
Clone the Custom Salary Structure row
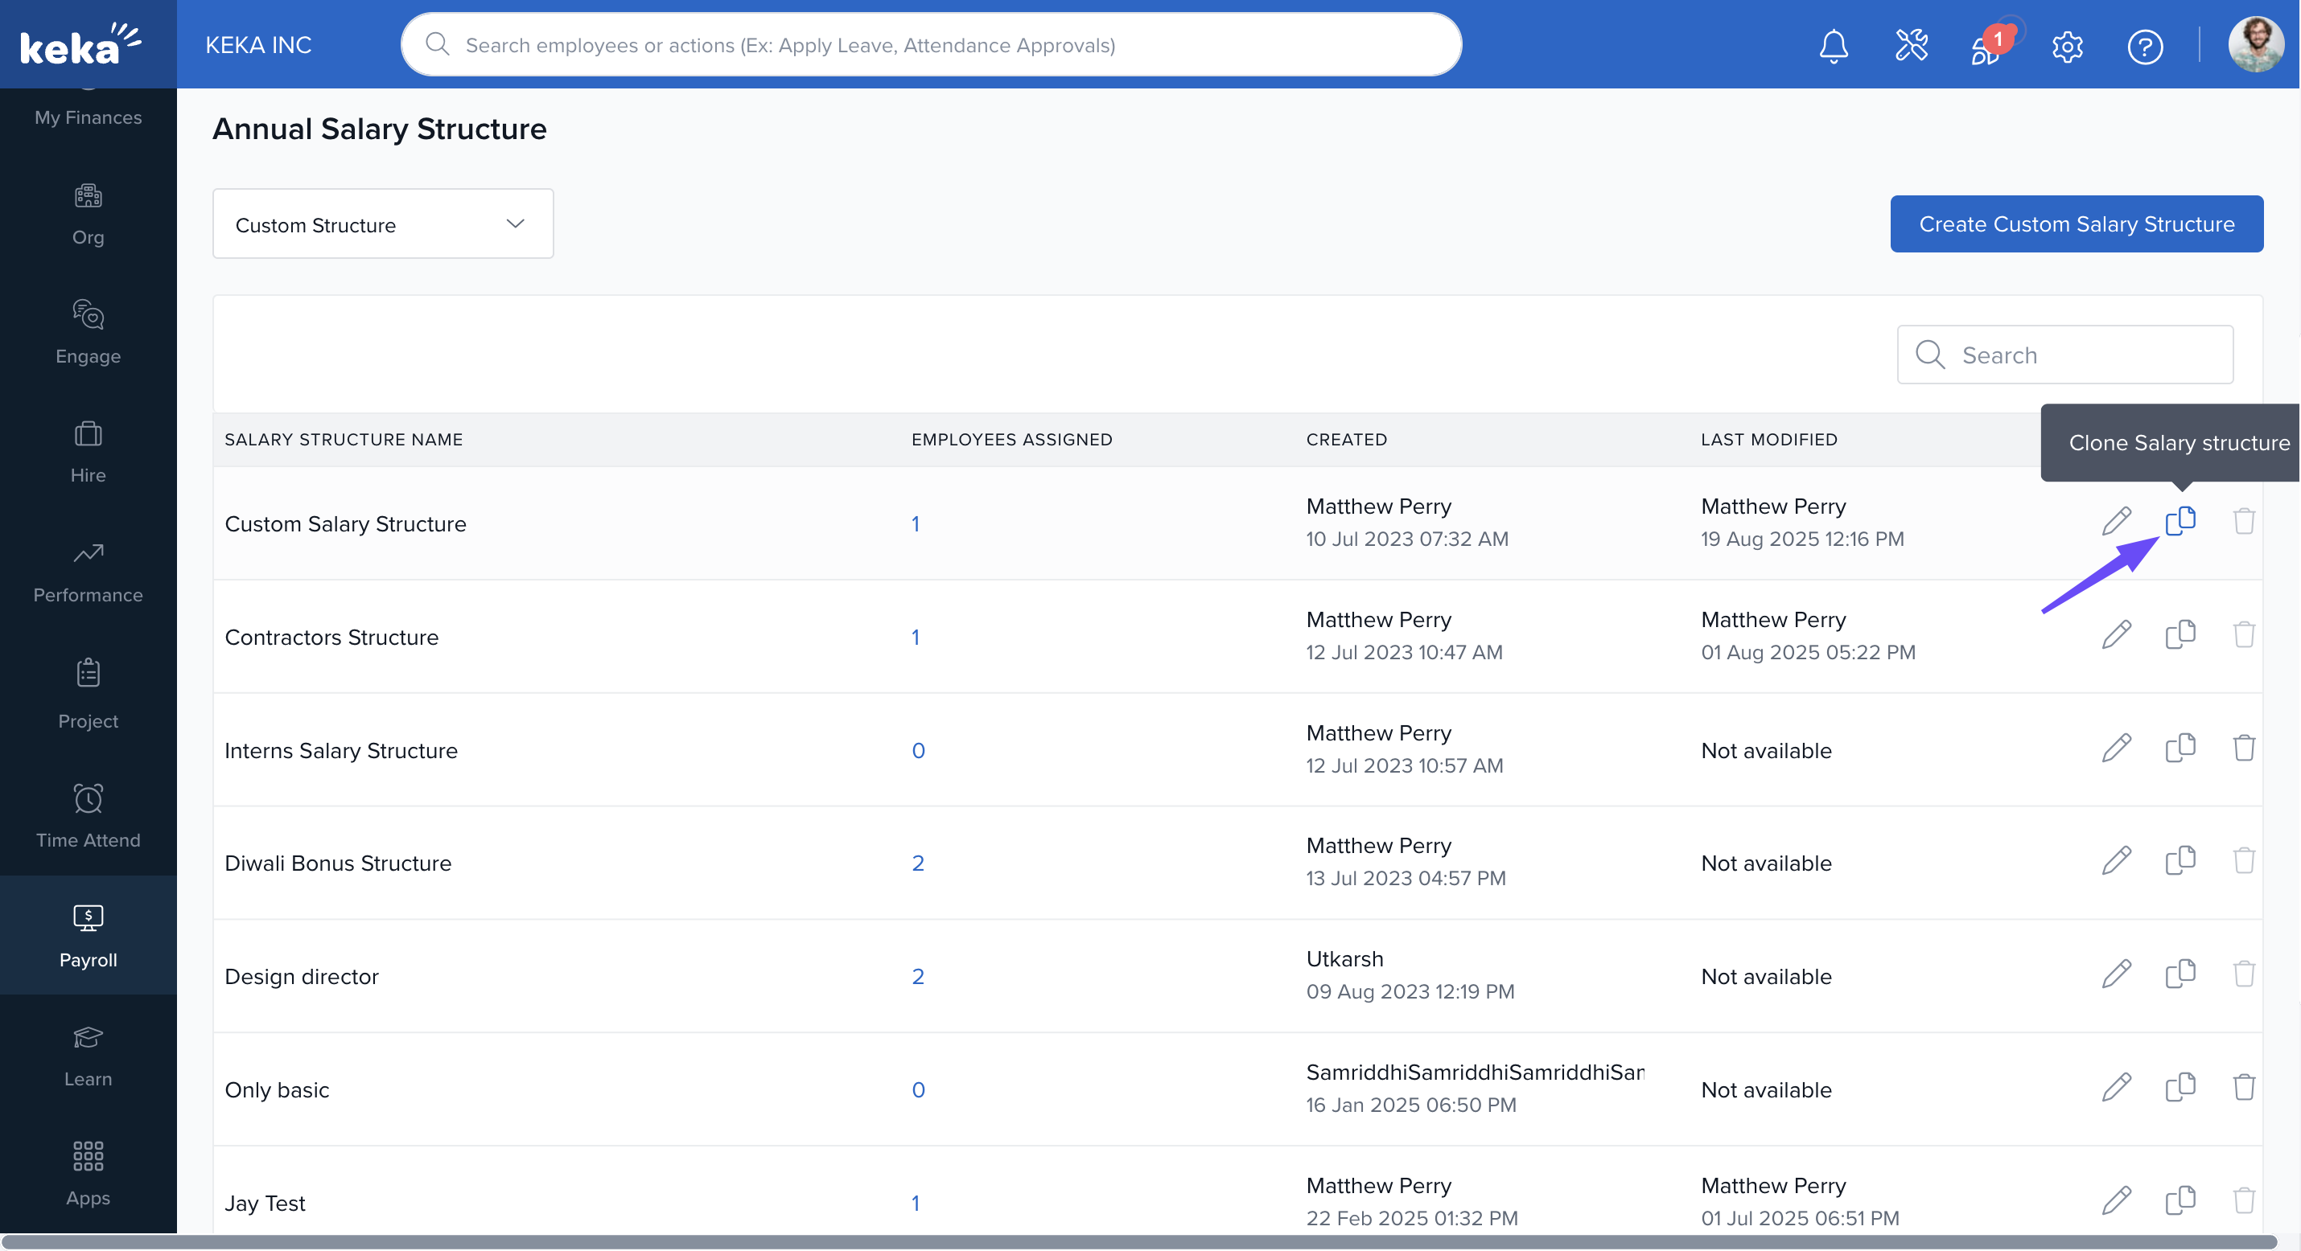[x=2180, y=521]
